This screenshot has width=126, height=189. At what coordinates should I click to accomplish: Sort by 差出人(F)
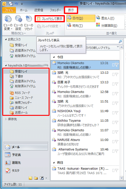click(105, 18)
